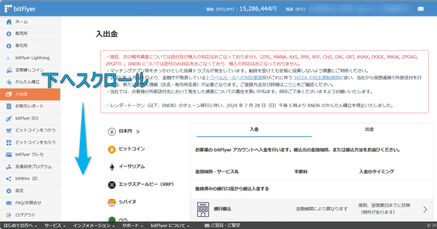Click the 設定 gear icon

pos(9,191)
